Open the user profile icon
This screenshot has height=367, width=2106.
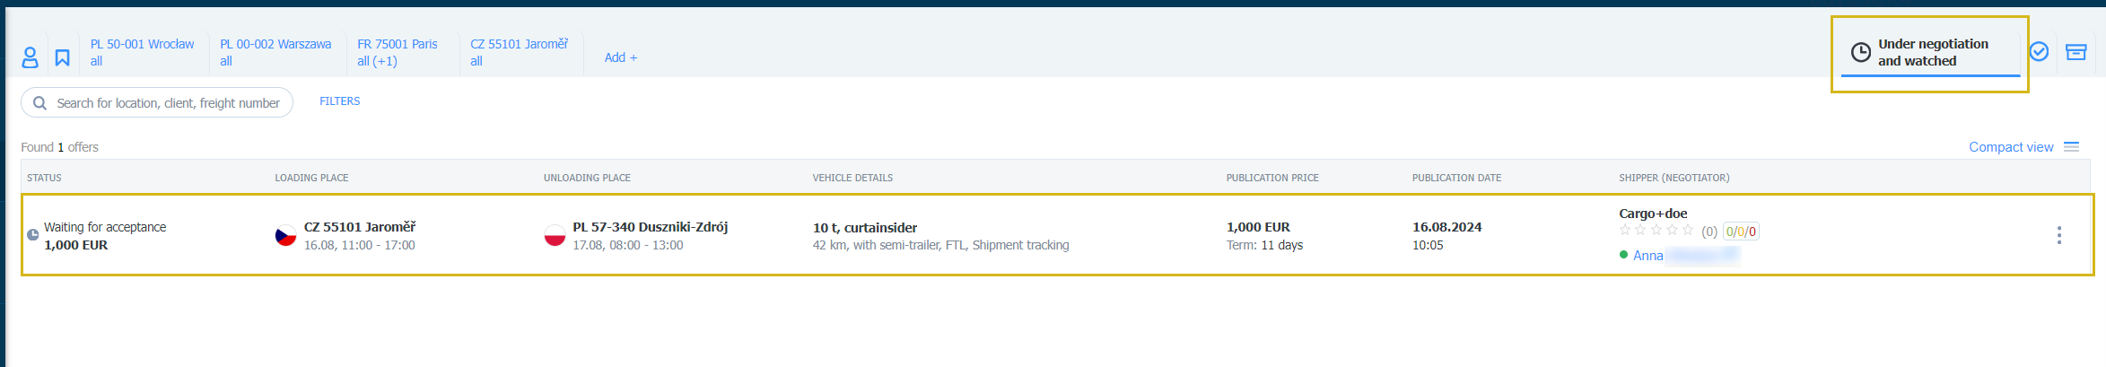coord(30,57)
